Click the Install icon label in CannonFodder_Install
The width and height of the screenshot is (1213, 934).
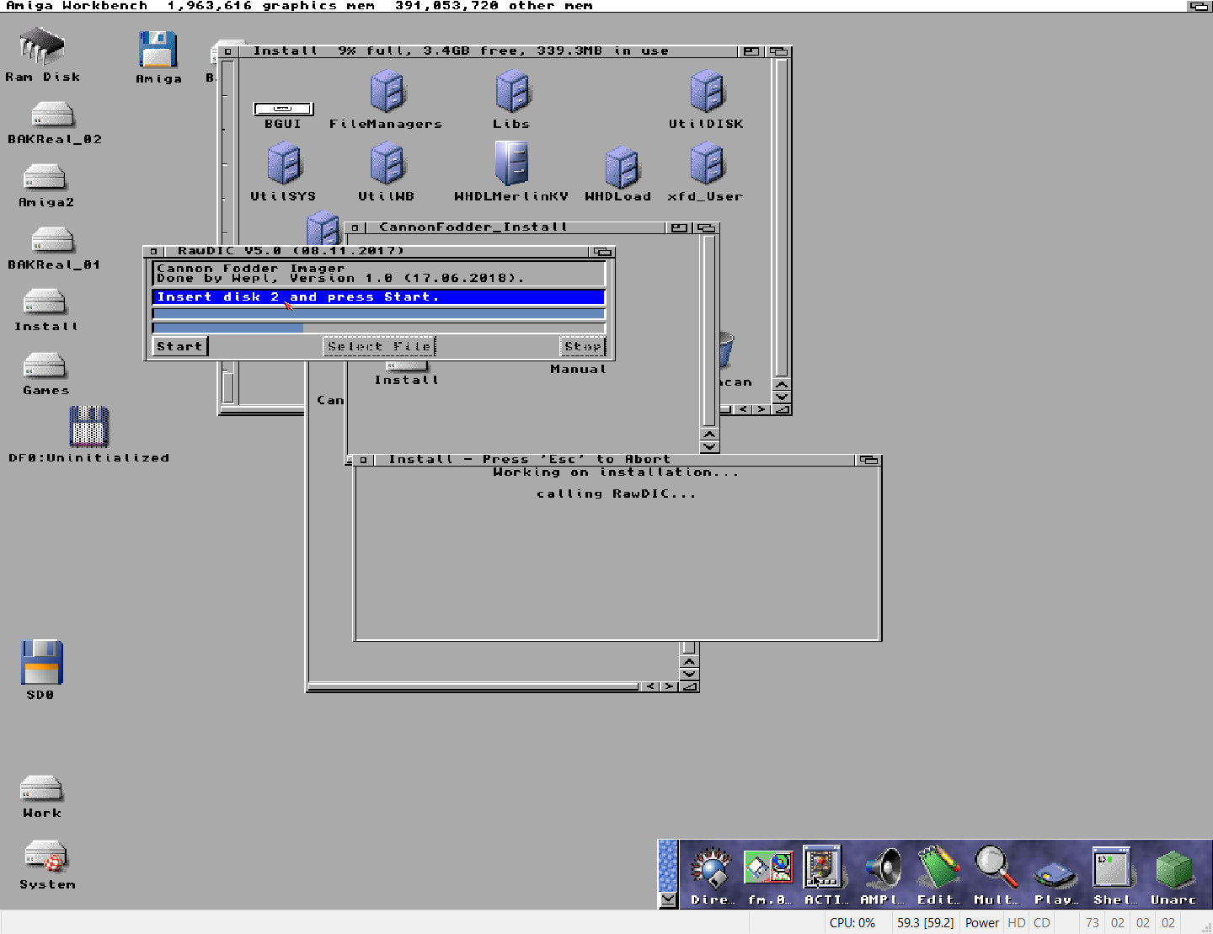click(x=407, y=380)
